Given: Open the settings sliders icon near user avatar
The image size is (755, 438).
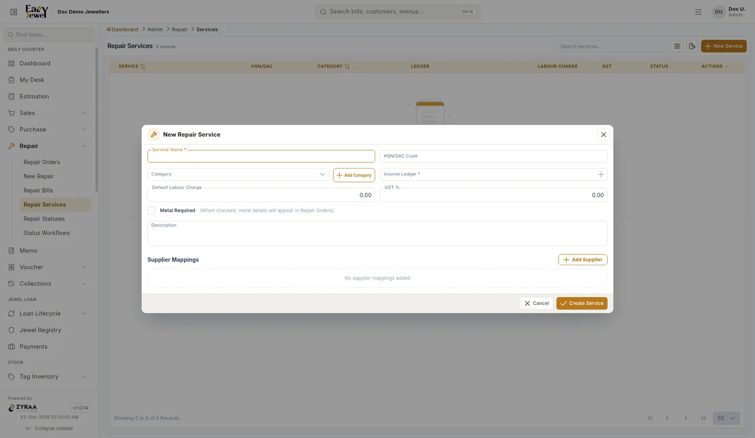Looking at the screenshot, I should pyautogui.click(x=698, y=12).
